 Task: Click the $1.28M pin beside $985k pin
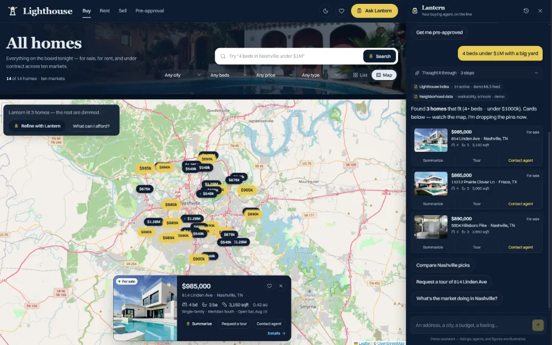click(x=153, y=222)
